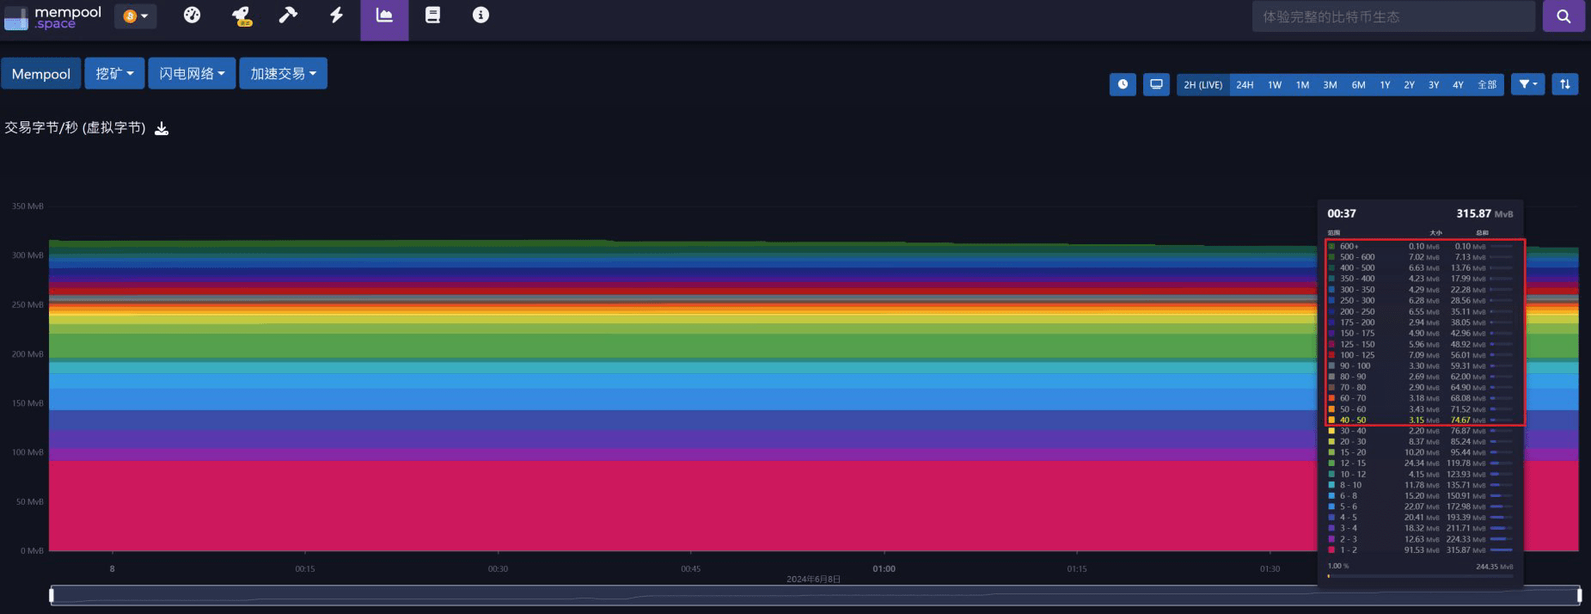
Task: Click the 350 MvB y-axis label
Action: (28, 206)
